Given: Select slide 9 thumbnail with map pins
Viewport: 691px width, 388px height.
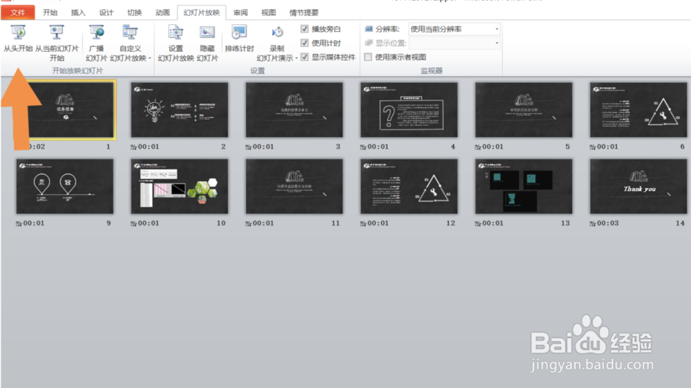Looking at the screenshot, I should click(65, 187).
